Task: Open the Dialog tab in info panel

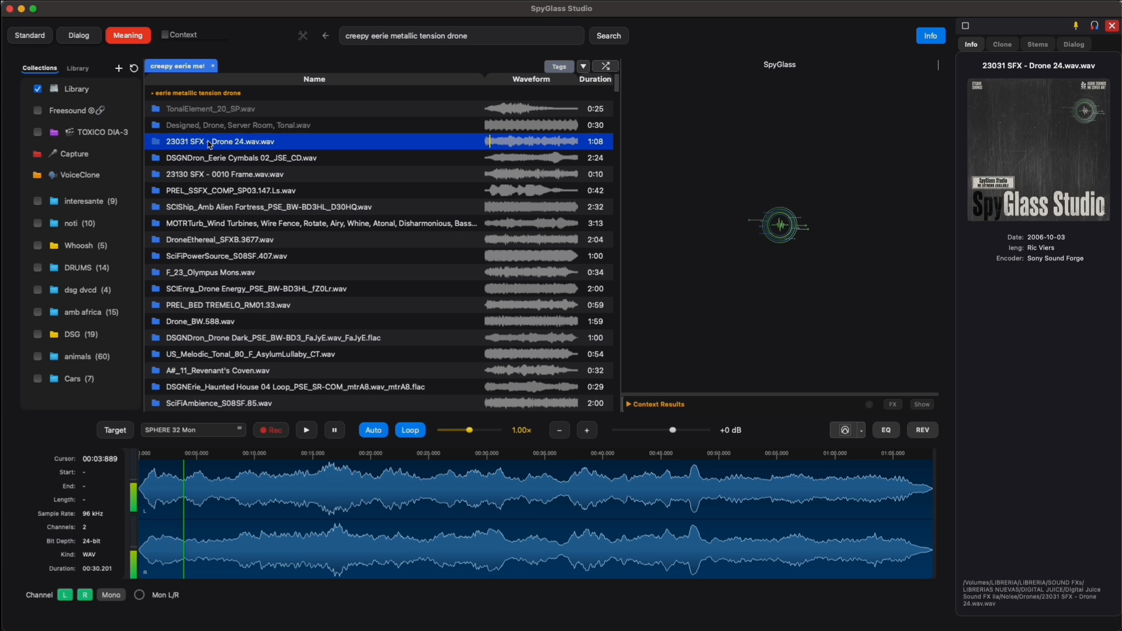Action: [x=1074, y=44]
